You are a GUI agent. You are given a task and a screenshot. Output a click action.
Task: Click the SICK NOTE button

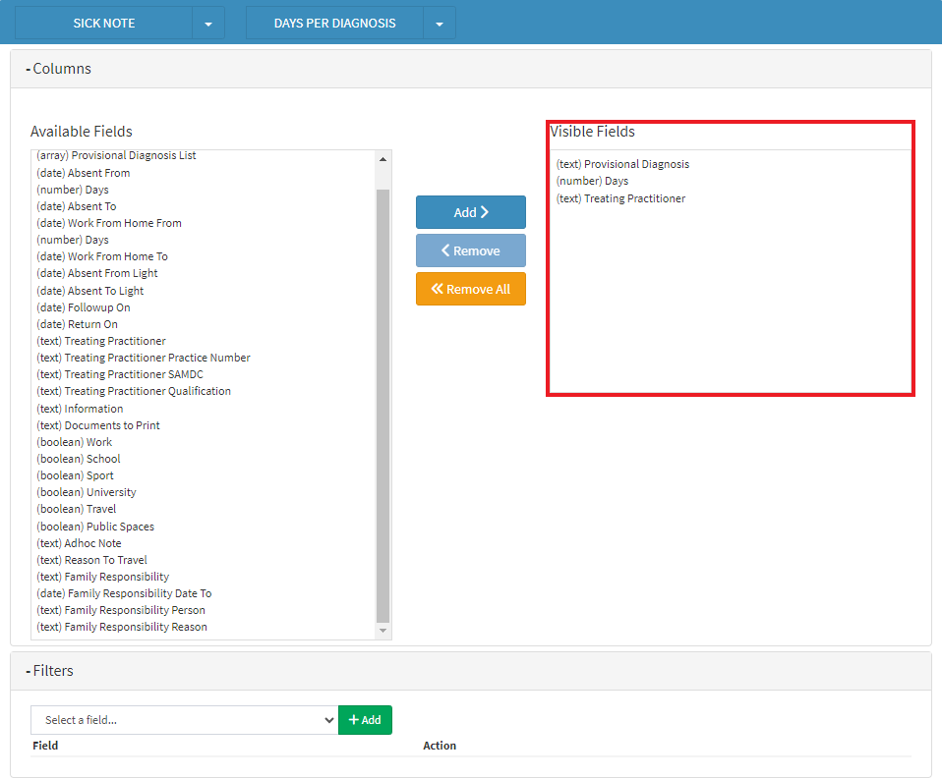[103, 24]
